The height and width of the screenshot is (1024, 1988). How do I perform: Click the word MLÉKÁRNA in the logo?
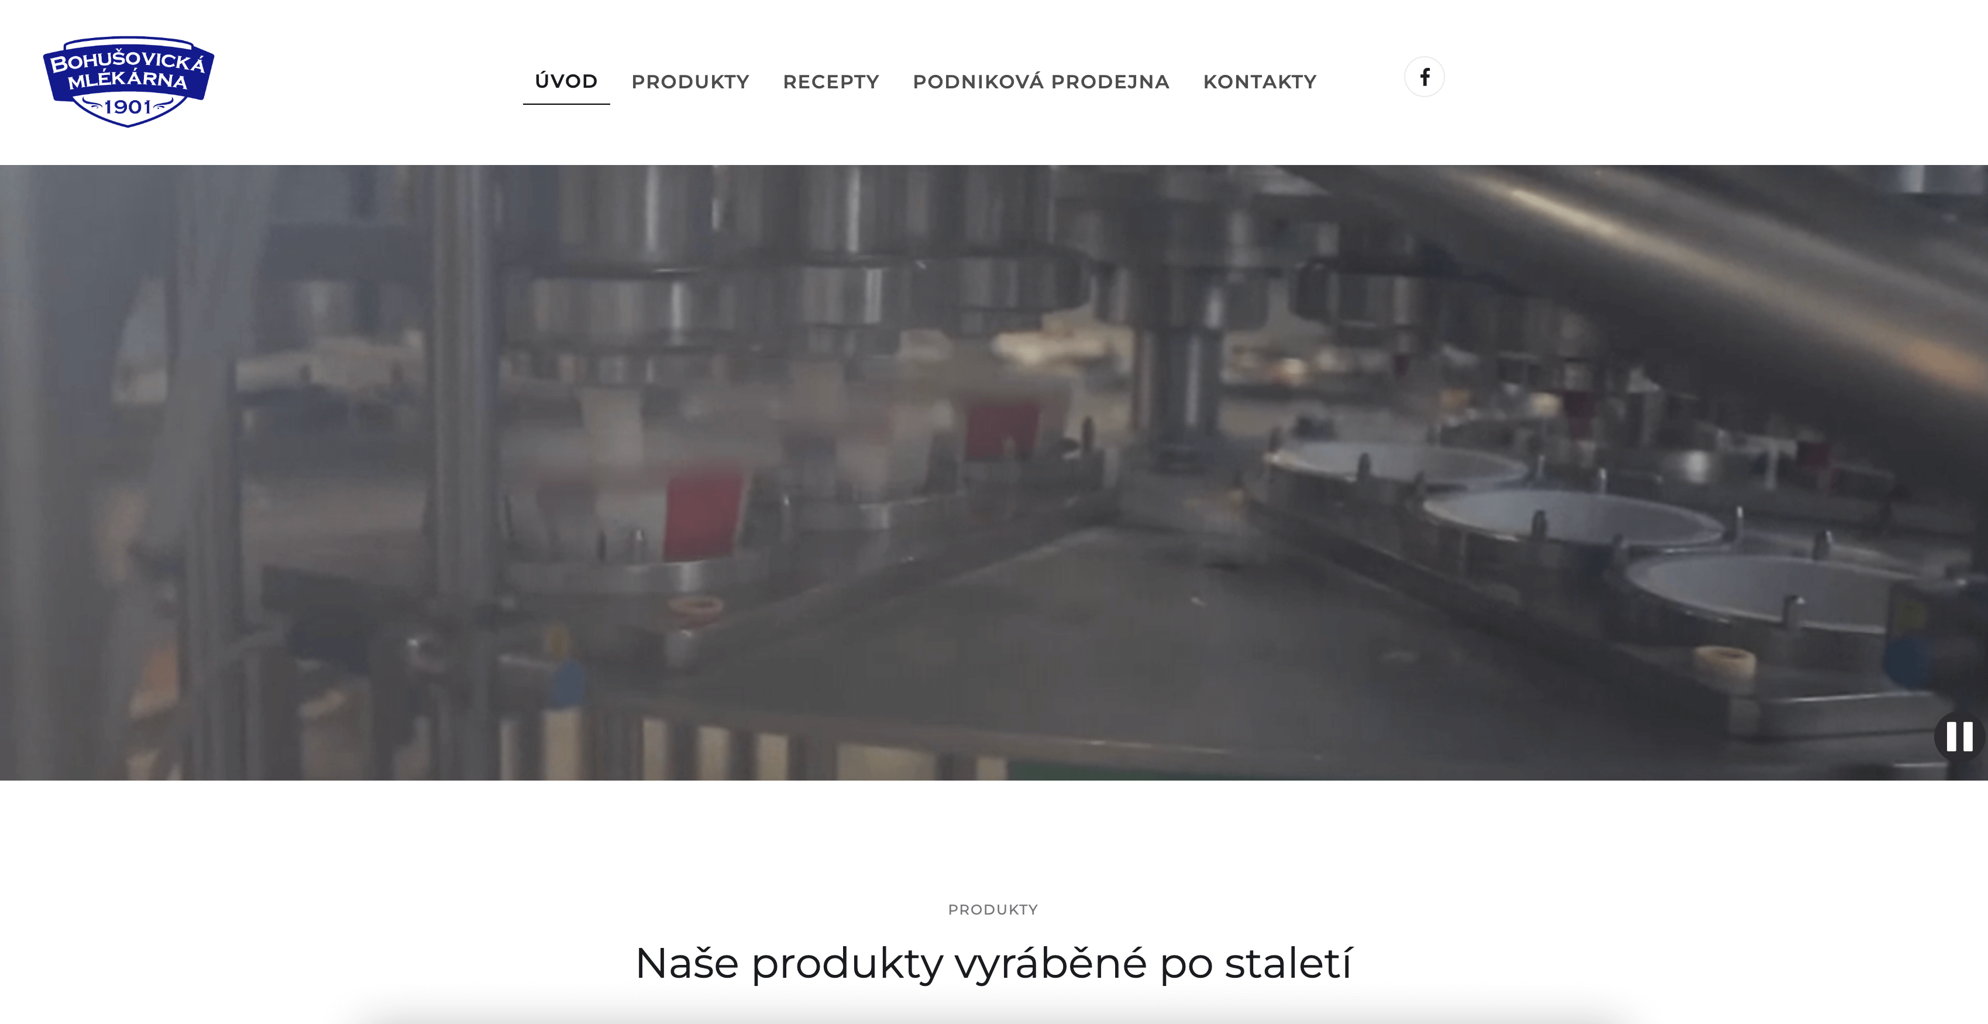[128, 80]
